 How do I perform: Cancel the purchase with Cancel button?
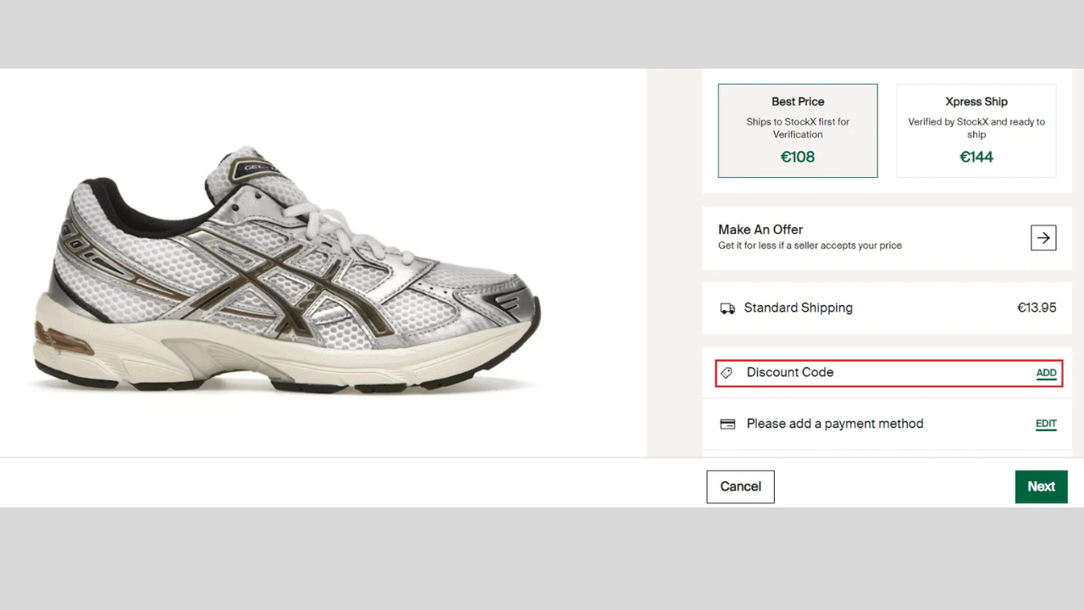(x=740, y=486)
